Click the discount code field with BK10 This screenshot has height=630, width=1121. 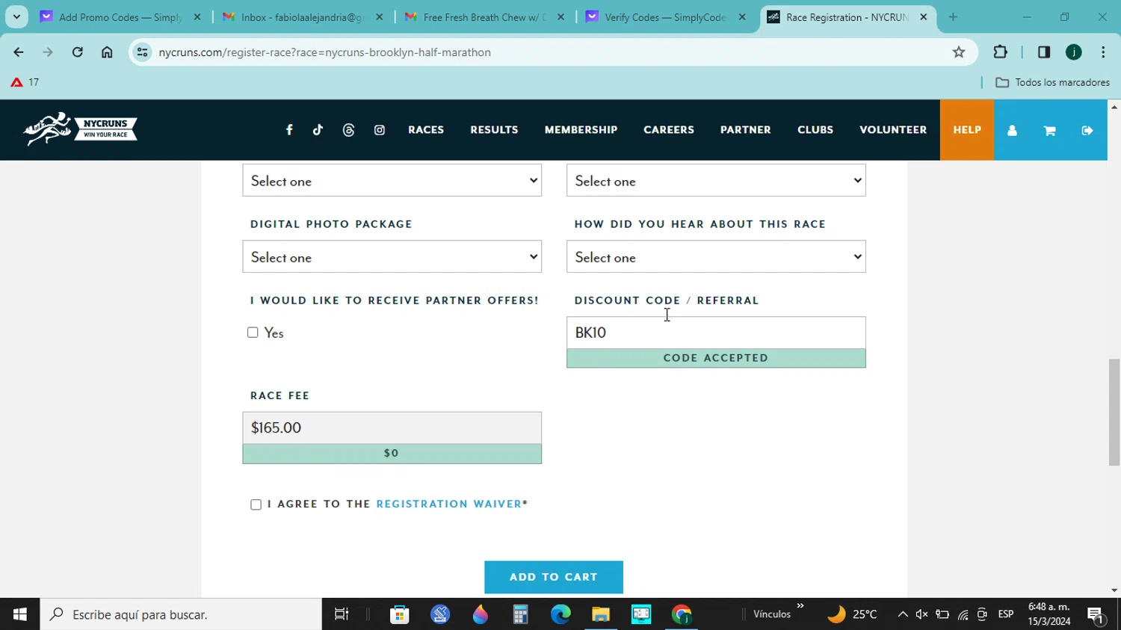click(716, 333)
